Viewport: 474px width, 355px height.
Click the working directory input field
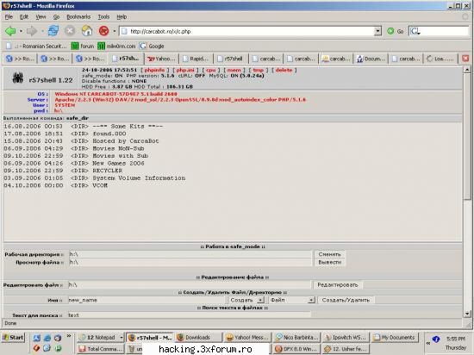point(190,254)
